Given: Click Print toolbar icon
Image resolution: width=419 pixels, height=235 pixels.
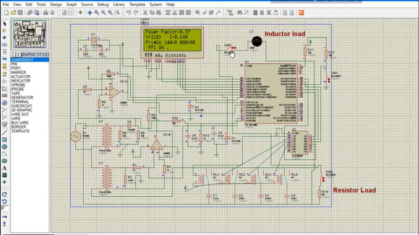Looking at the screenshot, I should [x=46, y=12].
